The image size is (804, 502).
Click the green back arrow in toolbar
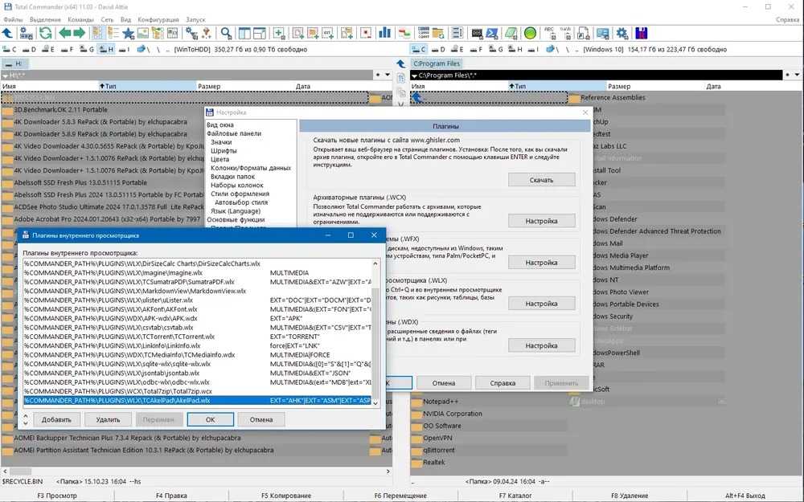tap(64, 33)
